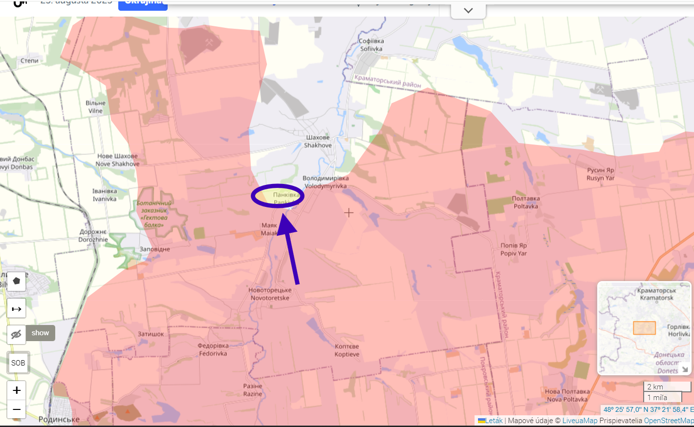Collapse the minimap using its corner arrow
The image size is (694, 427).
click(685, 369)
